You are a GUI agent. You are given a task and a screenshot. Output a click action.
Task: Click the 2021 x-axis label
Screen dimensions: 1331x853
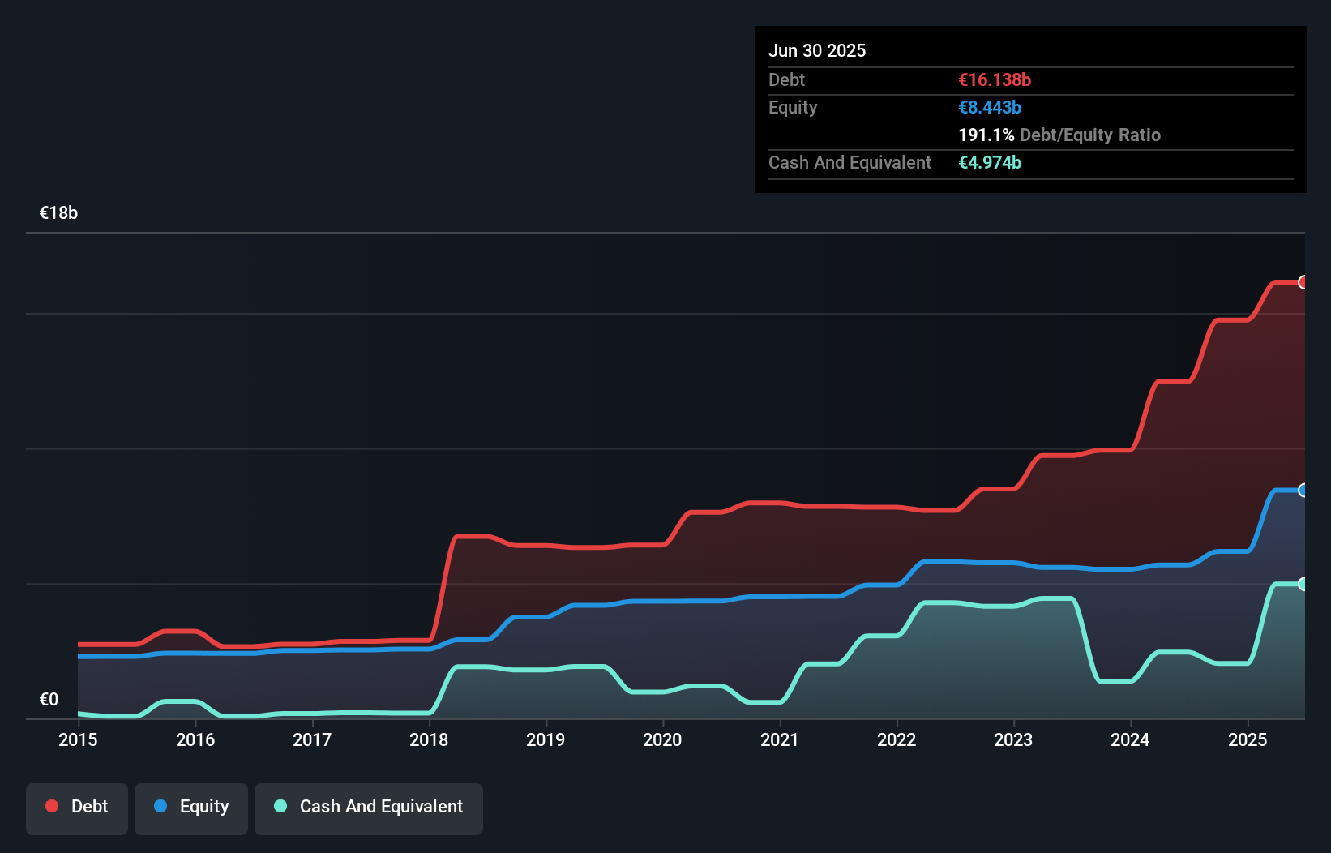[780, 739]
